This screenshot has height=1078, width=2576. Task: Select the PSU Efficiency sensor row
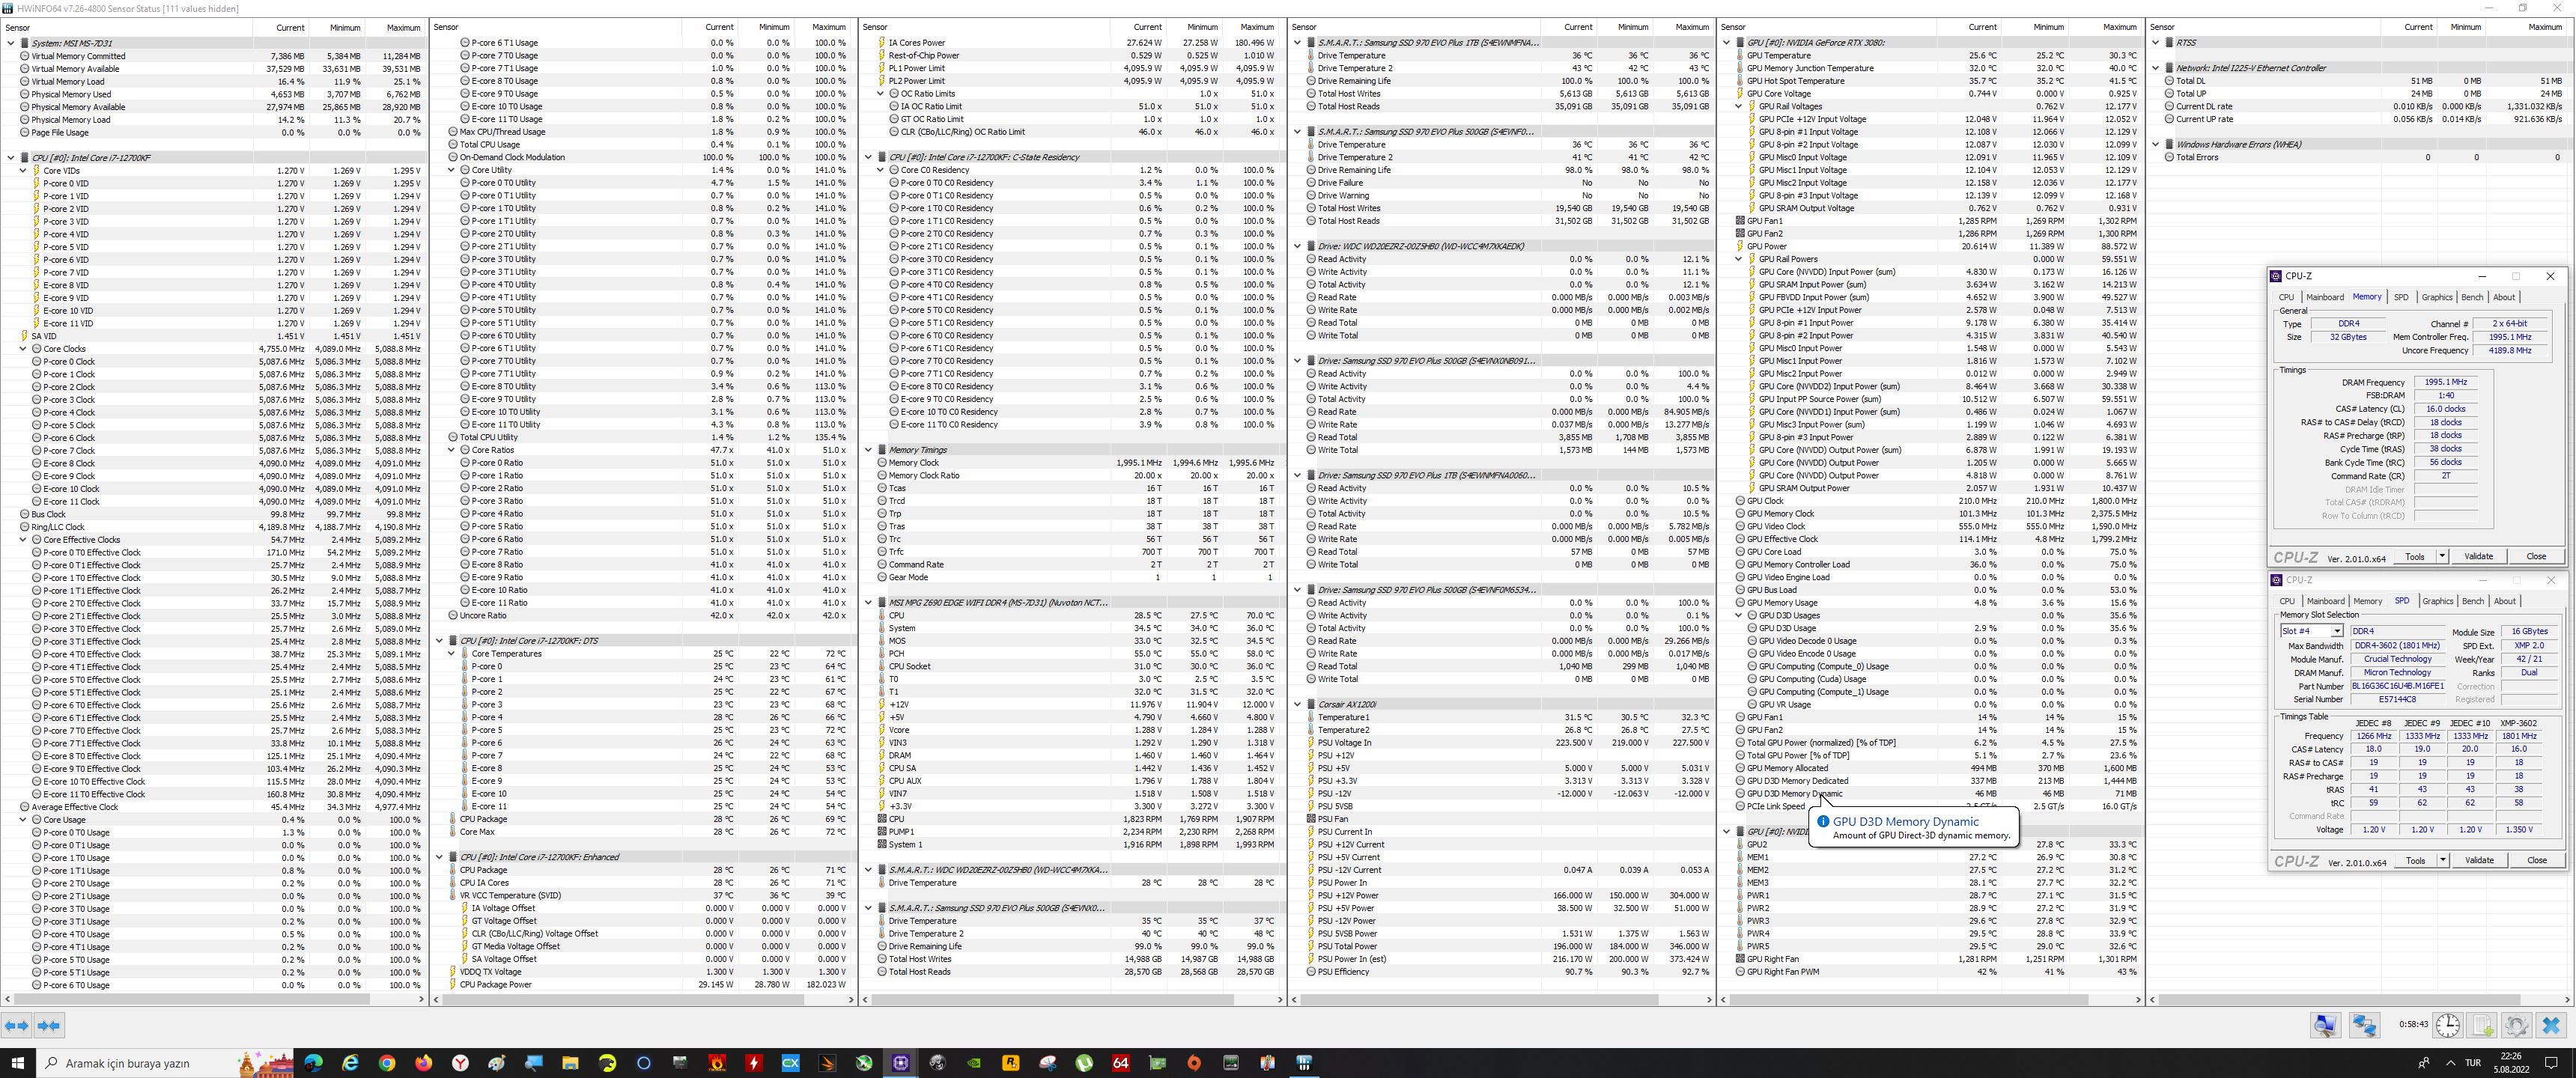click(x=1500, y=972)
